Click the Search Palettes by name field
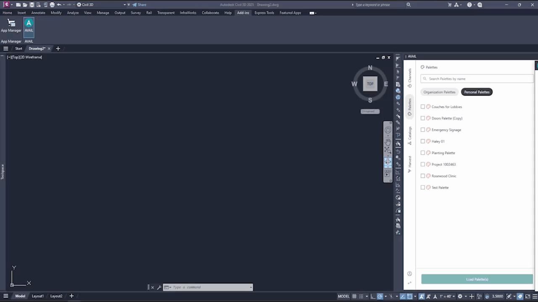Viewport: 538px width, 302px height. (x=477, y=79)
